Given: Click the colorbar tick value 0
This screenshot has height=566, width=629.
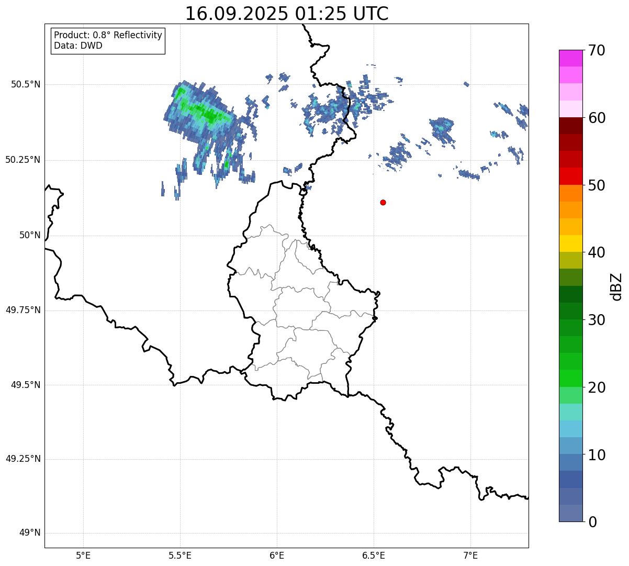Looking at the screenshot, I should click(592, 522).
